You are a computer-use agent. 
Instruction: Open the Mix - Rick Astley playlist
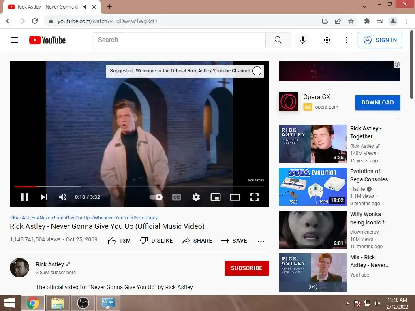(312, 273)
